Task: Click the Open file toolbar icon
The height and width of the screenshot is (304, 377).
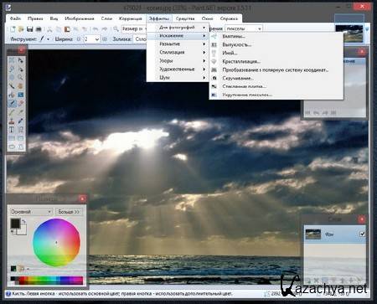Action: point(21,28)
